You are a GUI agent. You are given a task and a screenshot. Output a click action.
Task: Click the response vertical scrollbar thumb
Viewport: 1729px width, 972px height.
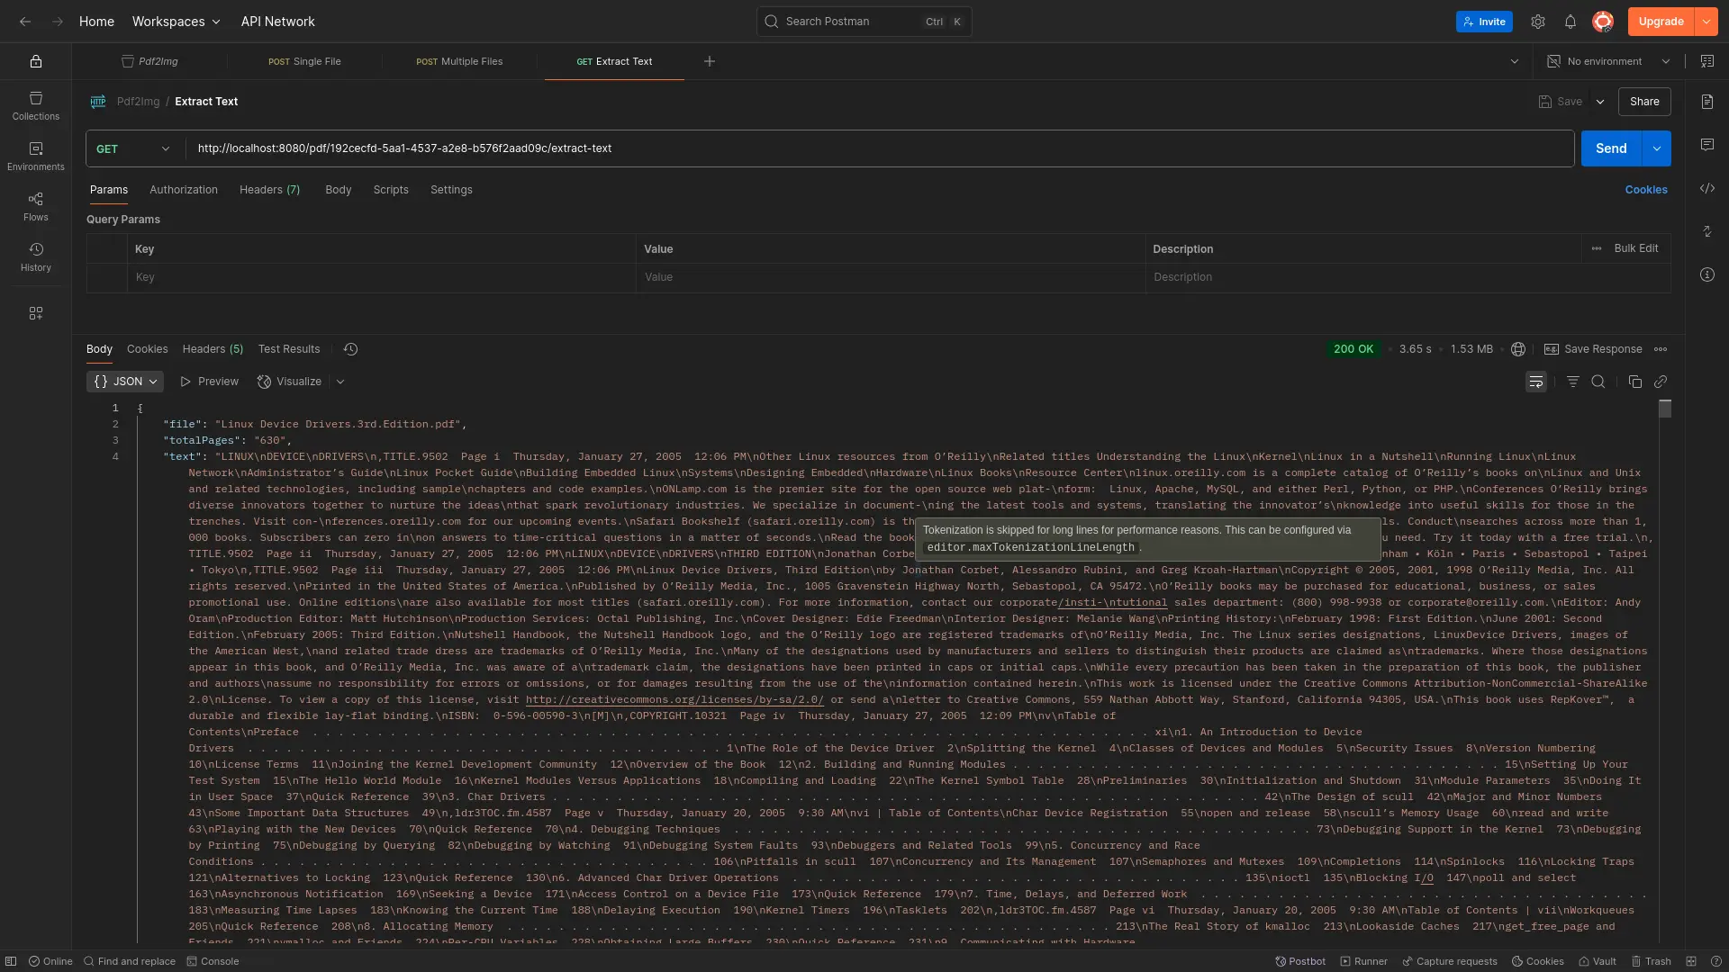pos(1665,409)
